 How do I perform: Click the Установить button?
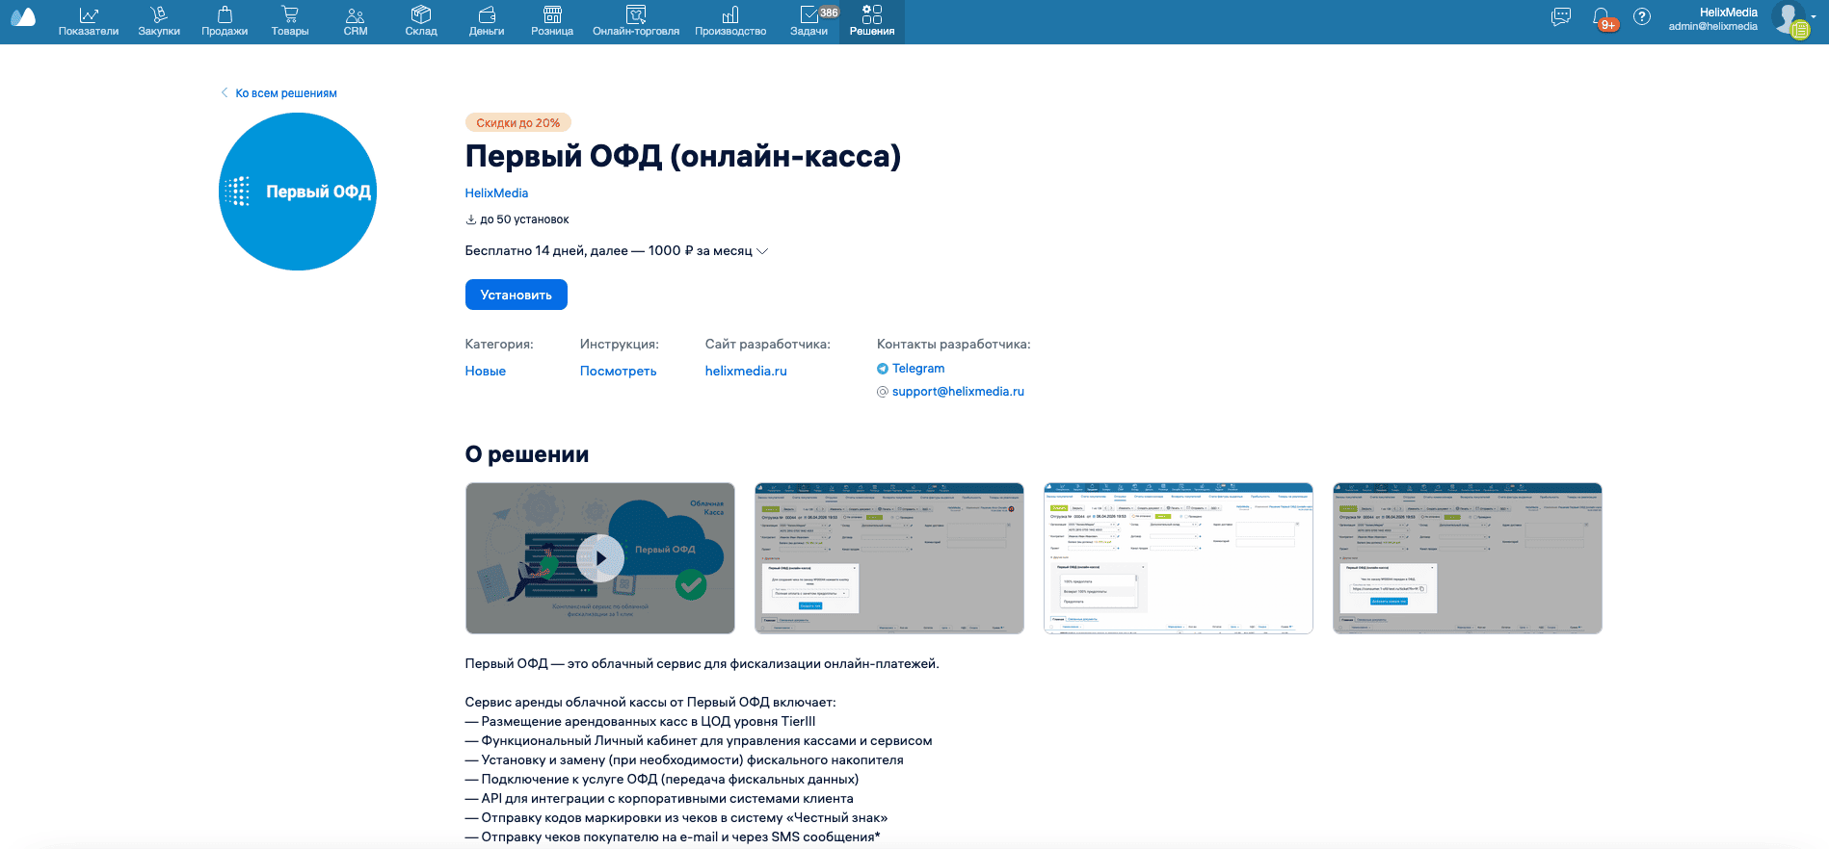(x=517, y=295)
